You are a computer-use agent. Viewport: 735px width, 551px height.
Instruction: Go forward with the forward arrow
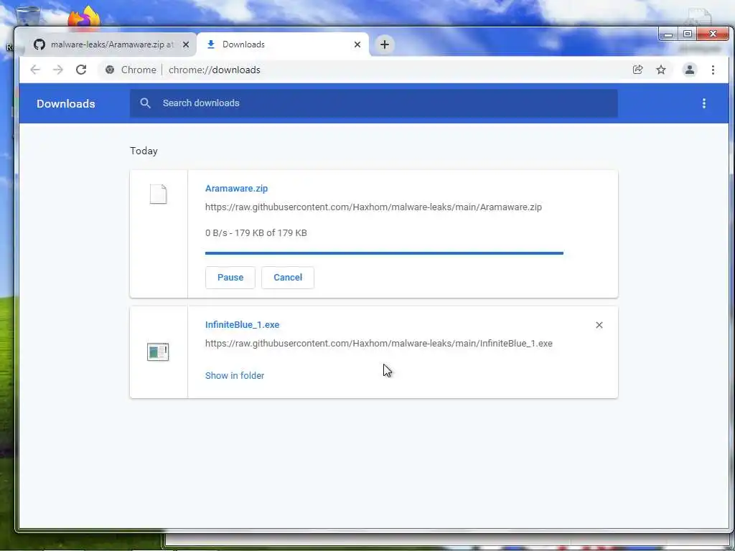pyautogui.click(x=57, y=70)
